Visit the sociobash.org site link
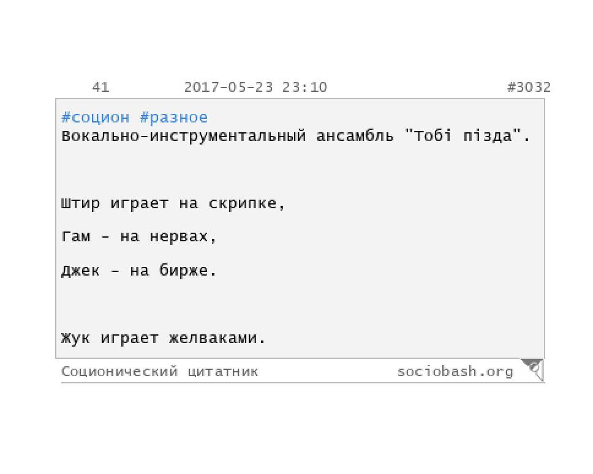This screenshot has width=593, height=474. click(x=455, y=372)
